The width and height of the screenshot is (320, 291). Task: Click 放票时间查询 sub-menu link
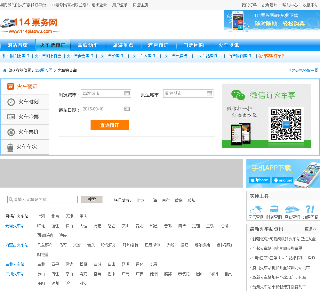[x=240, y=56]
